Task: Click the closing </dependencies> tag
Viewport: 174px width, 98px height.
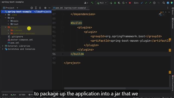Action: pyautogui.click(x=83, y=14)
